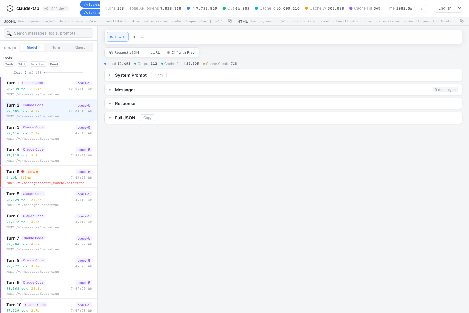469x313 pixels.
Task: Focus the search messages input field
Action: 49,33
